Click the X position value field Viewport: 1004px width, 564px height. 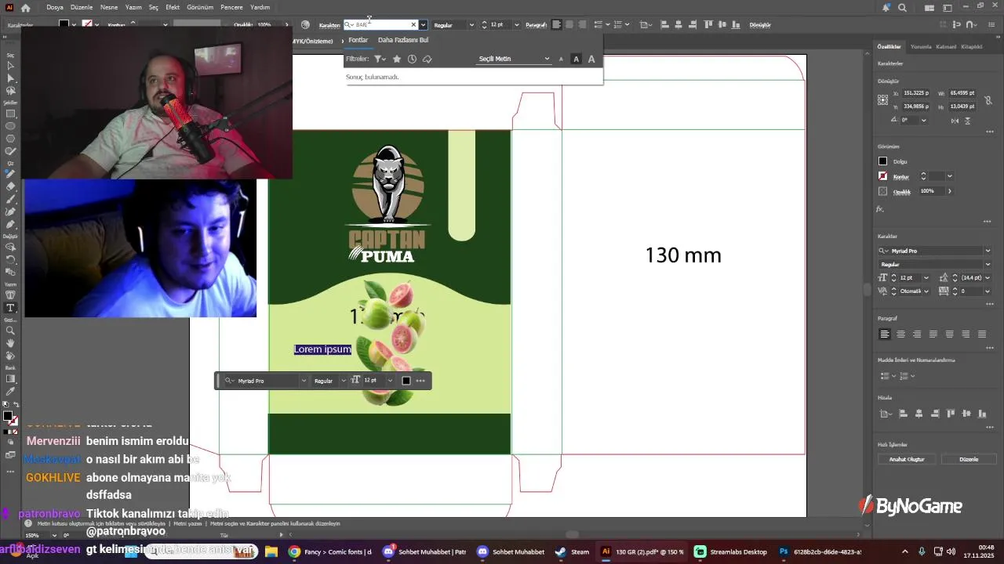pos(915,93)
